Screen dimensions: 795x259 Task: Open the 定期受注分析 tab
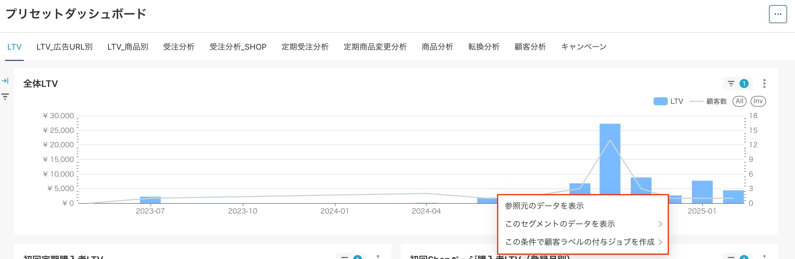[305, 47]
